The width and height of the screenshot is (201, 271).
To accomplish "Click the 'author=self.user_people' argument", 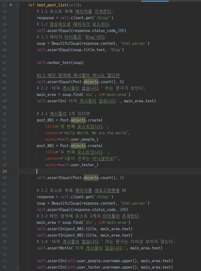I will (70, 139).
